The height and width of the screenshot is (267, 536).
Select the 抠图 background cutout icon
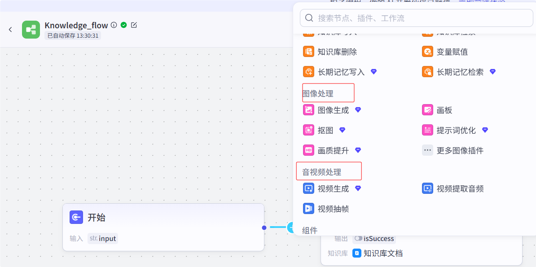pos(308,130)
